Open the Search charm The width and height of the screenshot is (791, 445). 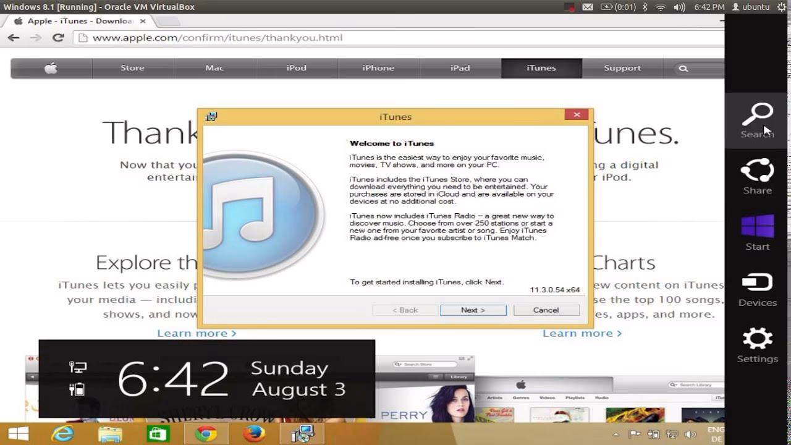click(757, 121)
